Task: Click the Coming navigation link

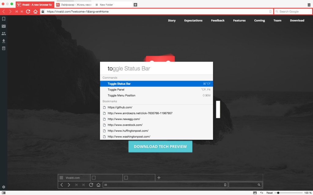Action: click(260, 20)
